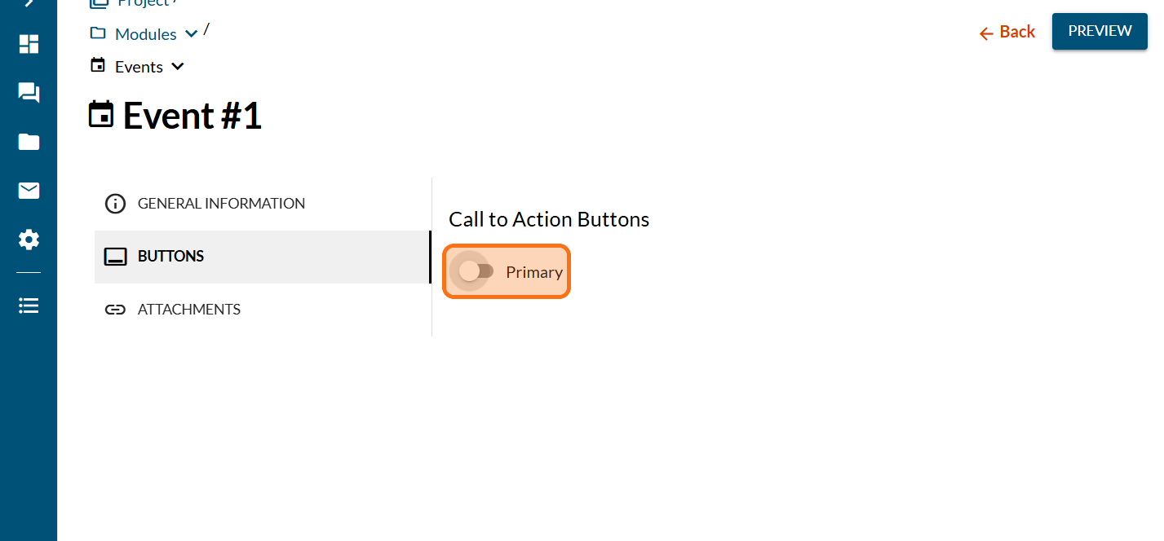Switch to the General Information tab
The width and height of the screenshot is (1164, 541).
(221, 204)
